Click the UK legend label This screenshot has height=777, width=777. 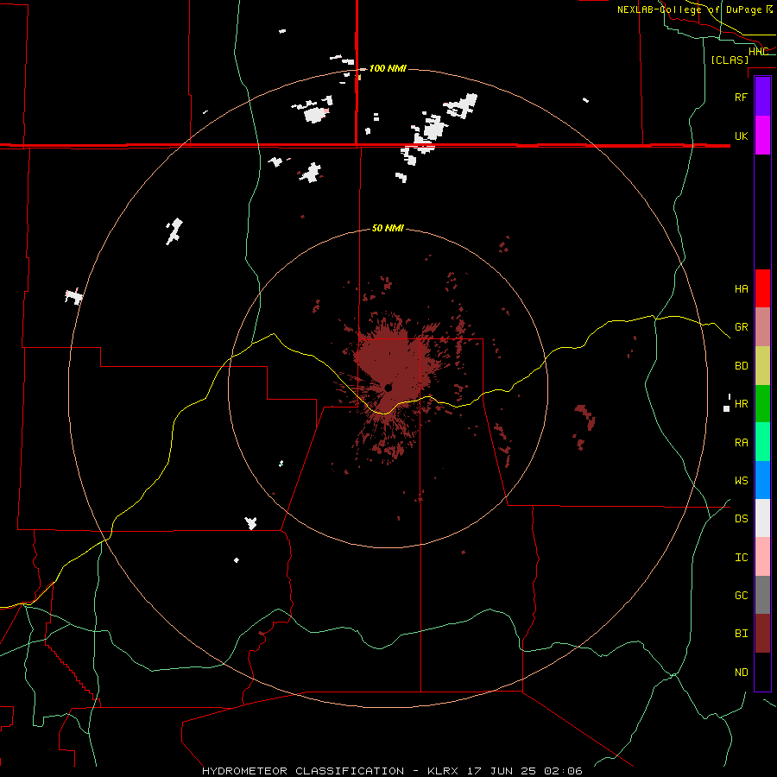(741, 136)
